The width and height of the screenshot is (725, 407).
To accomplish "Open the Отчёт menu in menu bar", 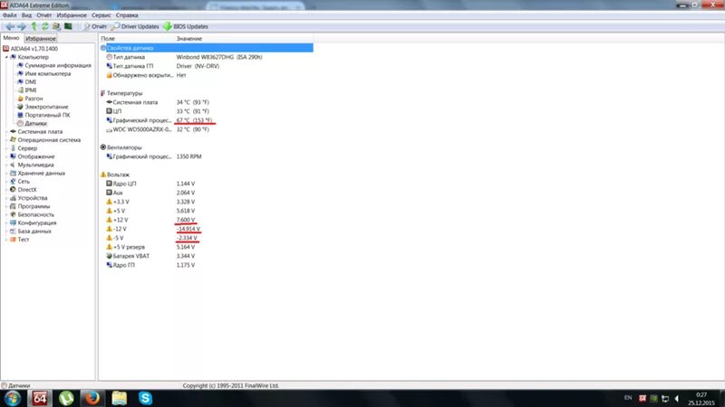I will coord(43,15).
